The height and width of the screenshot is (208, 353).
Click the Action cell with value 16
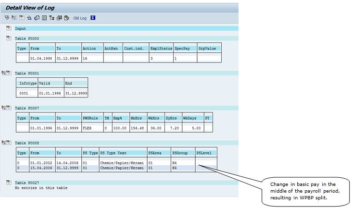(92, 58)
